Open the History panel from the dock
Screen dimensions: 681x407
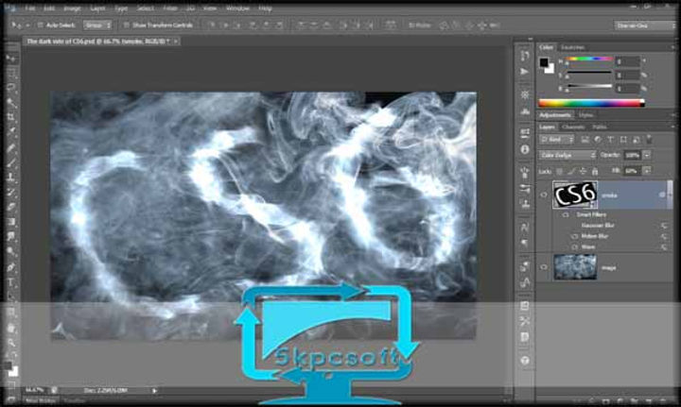pyautogui.click(x=525, y=56)
